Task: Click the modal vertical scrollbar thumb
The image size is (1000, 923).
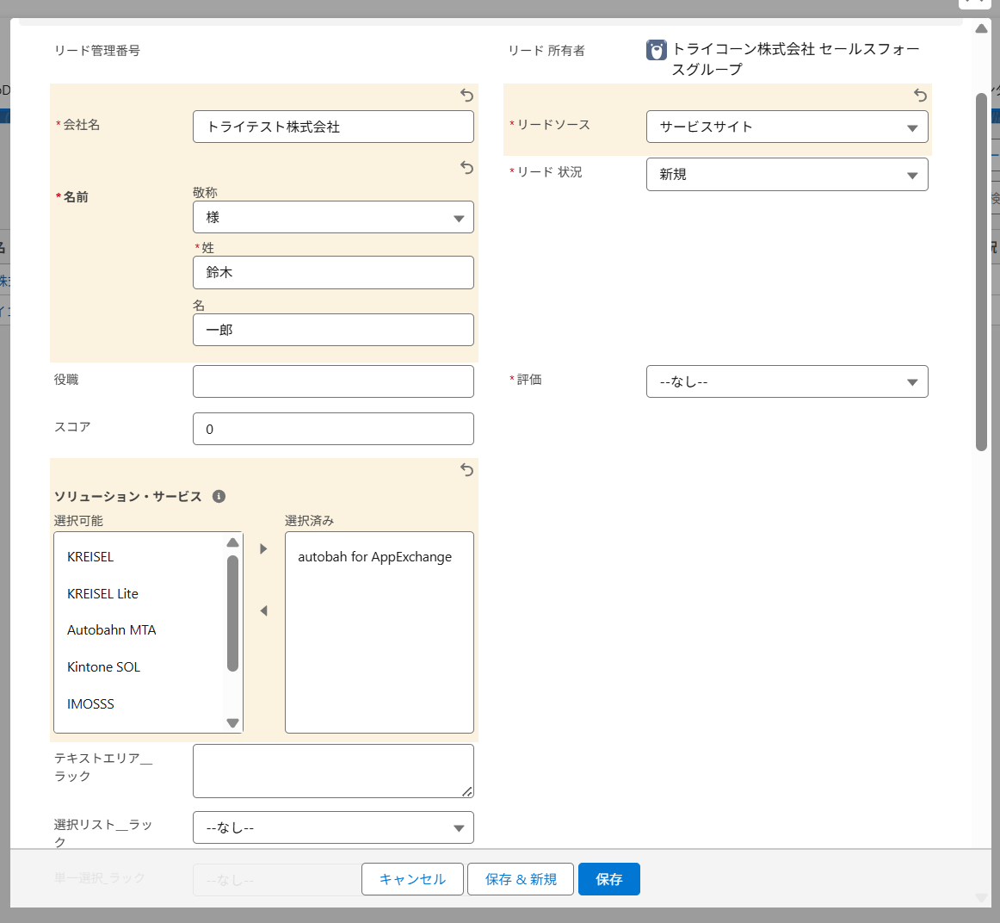Action: click(982, 272)
